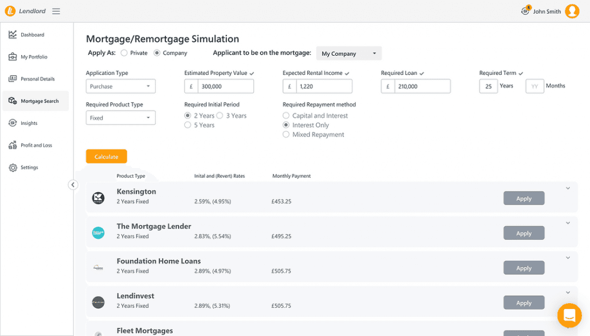The width and height of the screenshot is (590, 336).
Task: Focus the Required Term years field
Action: pos(489,86)
